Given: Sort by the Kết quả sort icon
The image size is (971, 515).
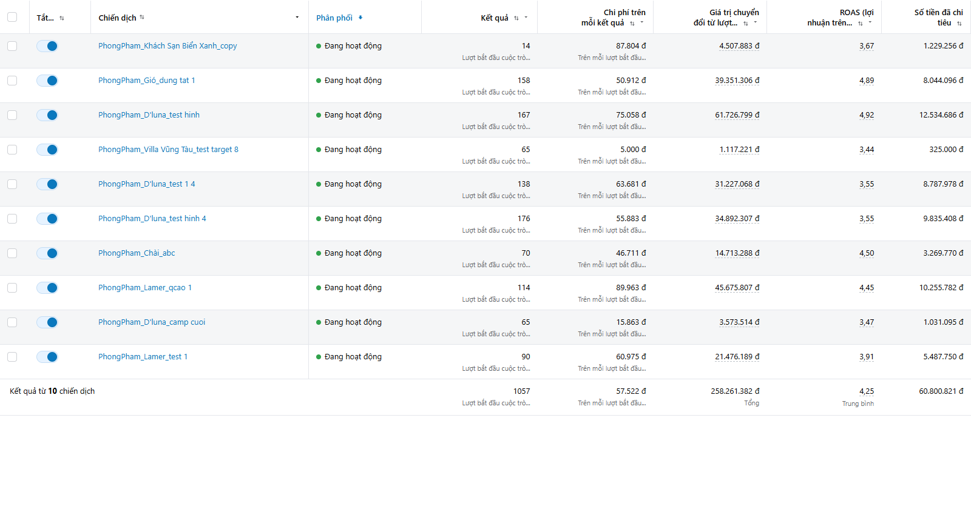Looking at the screenshot, I should pos(516,18).
